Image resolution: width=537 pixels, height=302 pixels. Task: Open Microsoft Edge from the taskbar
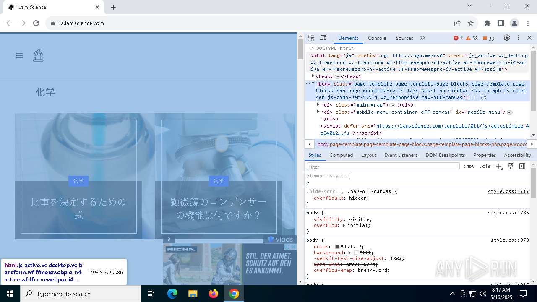pos(172,294)
